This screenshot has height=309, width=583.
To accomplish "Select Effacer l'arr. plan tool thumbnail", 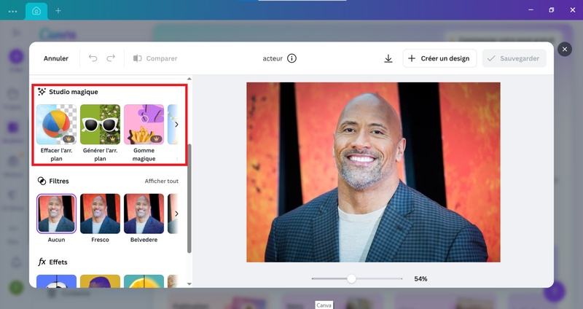I will coord(57,124).
